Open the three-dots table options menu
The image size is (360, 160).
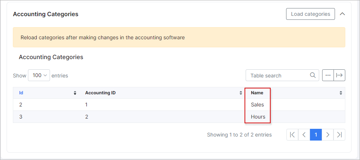(328, 75)
